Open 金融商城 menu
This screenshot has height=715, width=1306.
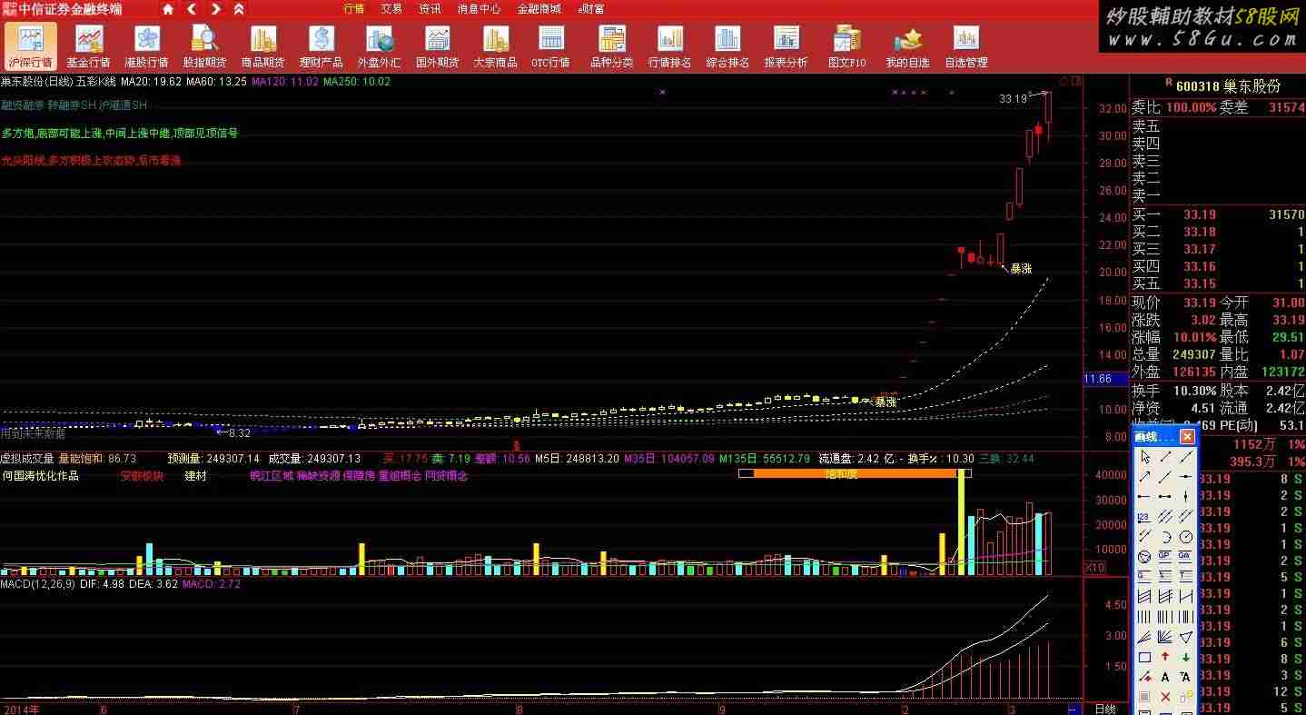pos(539,9)
